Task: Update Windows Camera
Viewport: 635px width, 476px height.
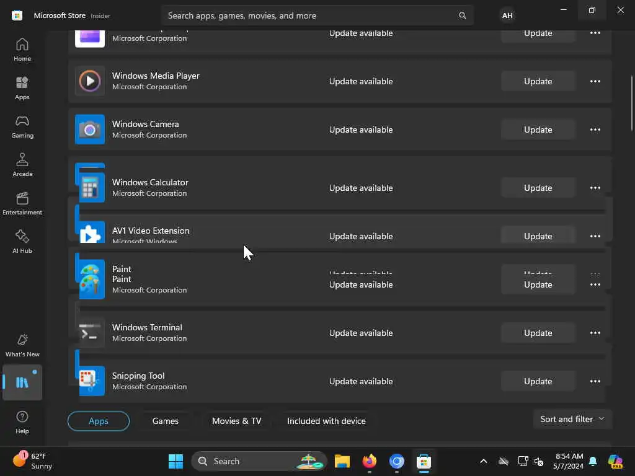Action: coord(538,130)
